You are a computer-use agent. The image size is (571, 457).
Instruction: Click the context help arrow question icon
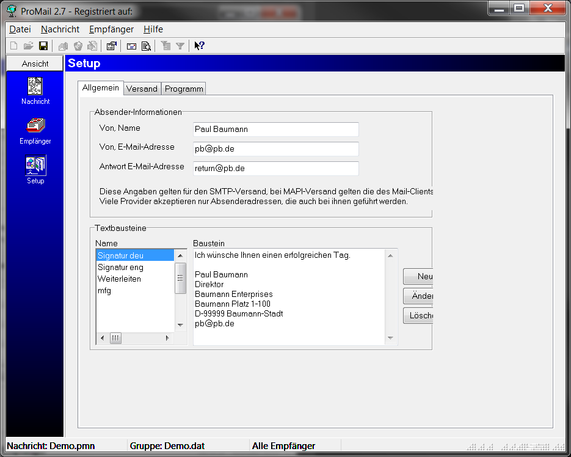tap(199, 46)
